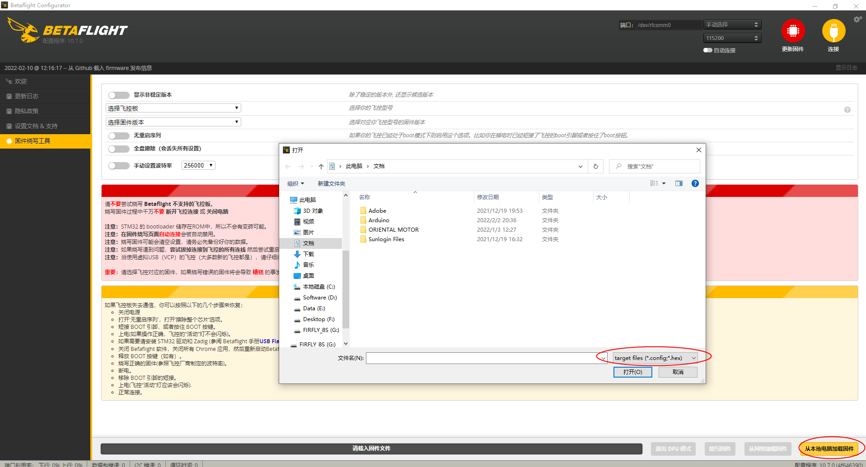The width and height of the screenshot is (866, 467).
Task: Open the 隐私政策 sidebar tab
Action: point(45,111)
